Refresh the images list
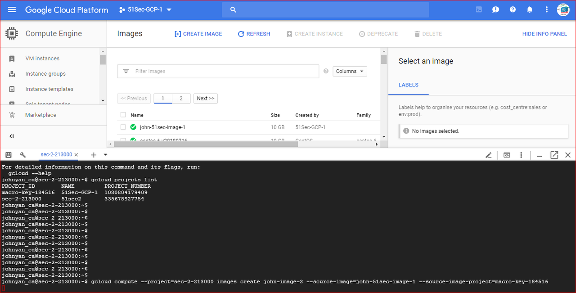The image size is (576, 293). [254, 34]
